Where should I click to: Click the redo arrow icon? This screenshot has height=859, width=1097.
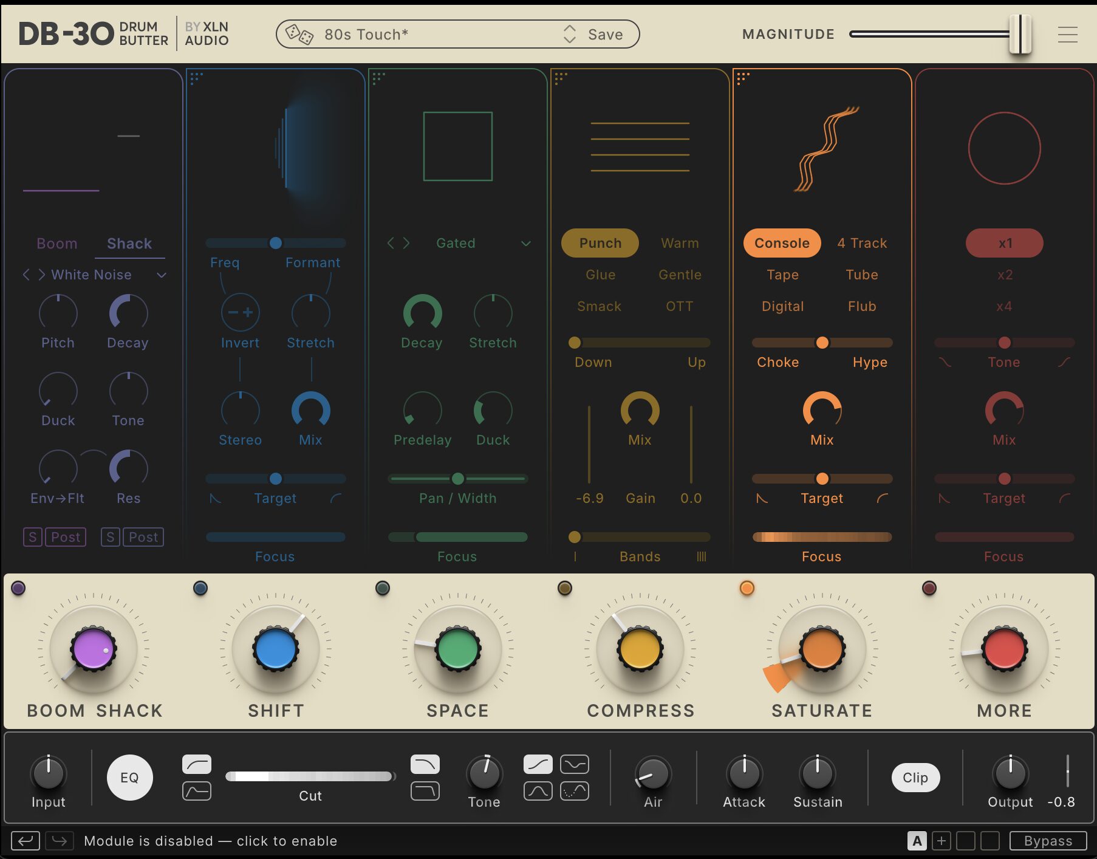pos(60,841)
